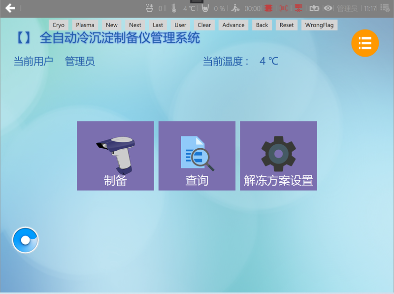Click the 当前温度 4 ℃ reading
The image size is (394, 294).
click(x=269, y=62)
